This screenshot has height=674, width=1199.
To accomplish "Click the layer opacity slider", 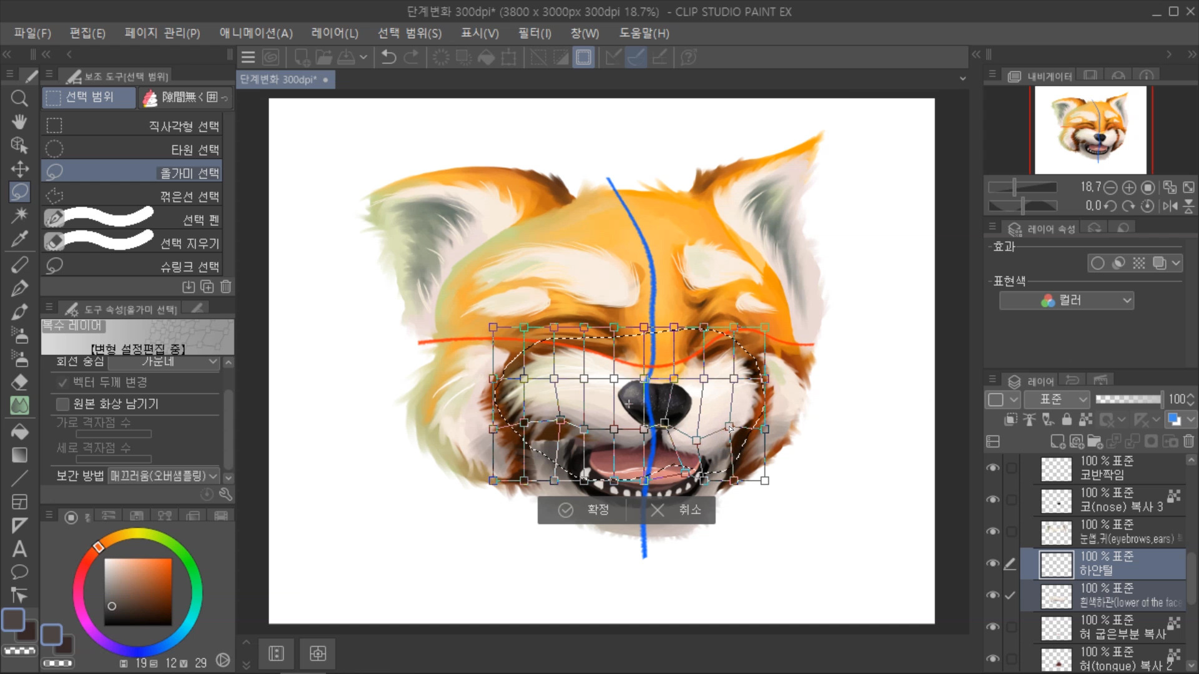I will click(1128, 399).
